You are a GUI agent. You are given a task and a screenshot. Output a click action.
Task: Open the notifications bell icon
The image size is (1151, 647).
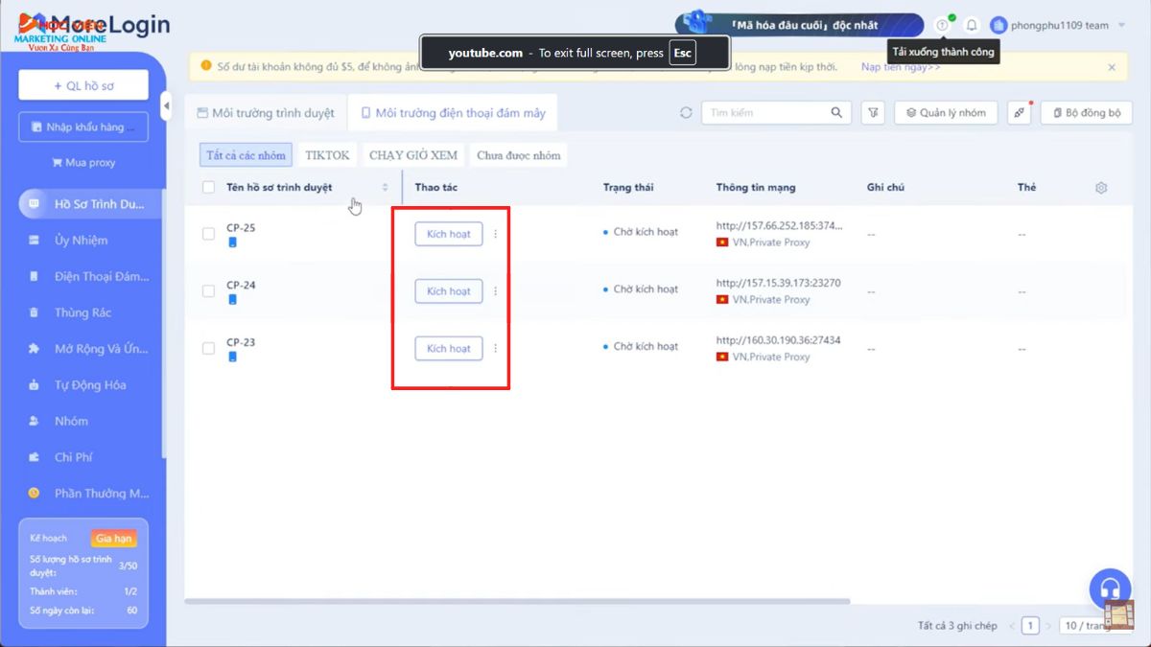pos(972,25)
